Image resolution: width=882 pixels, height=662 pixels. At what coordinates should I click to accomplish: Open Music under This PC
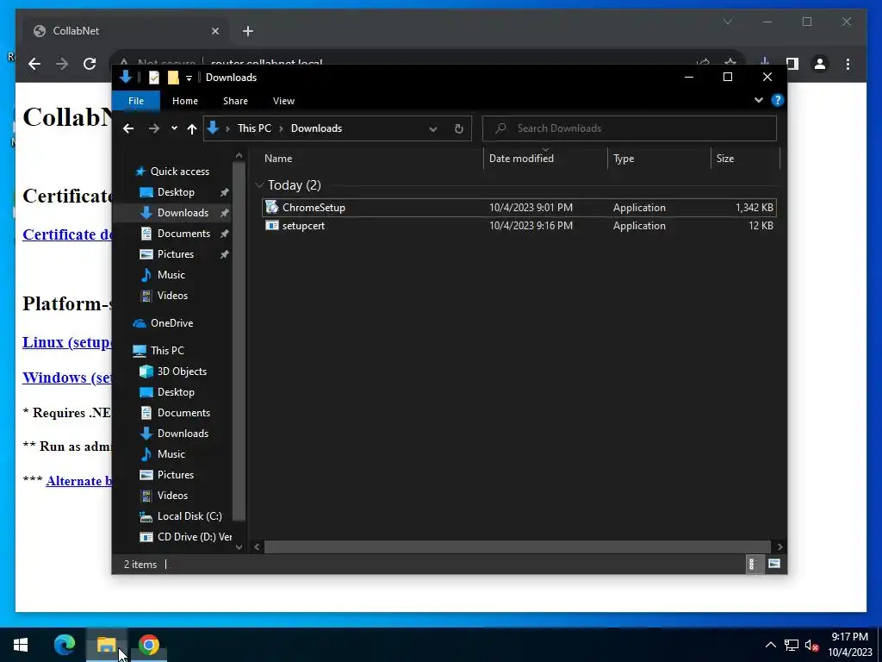(171, 453)
